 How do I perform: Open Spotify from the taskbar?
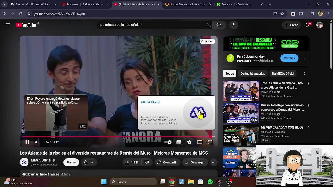[x=210, y=182]
